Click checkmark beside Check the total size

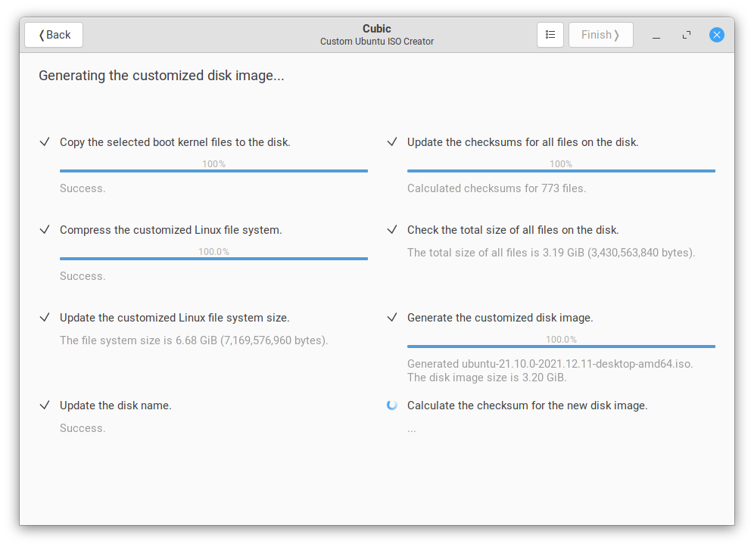(392, 230)
